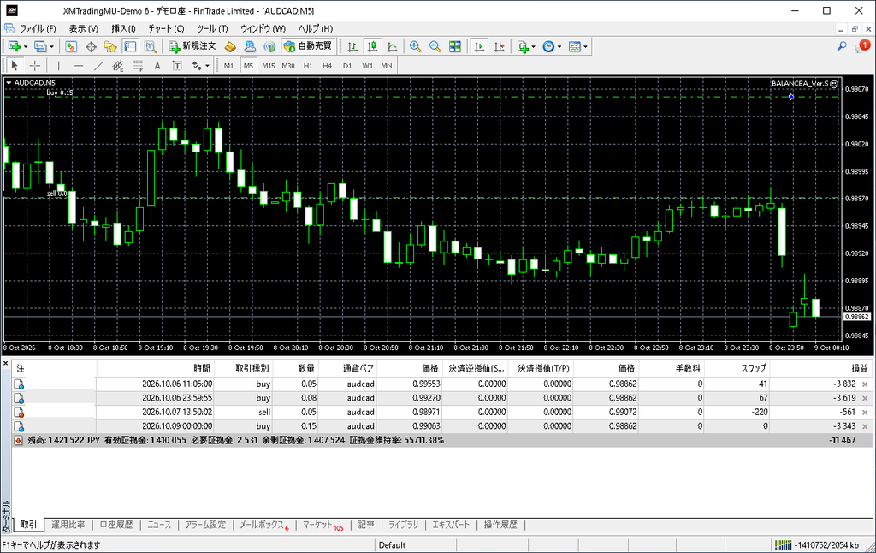
Task: Select the Text (A) drawing tool
Action: tap(157, 66)
